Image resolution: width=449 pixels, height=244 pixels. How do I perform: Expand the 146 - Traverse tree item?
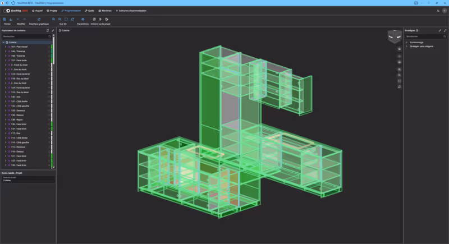(x=6, y=51)
